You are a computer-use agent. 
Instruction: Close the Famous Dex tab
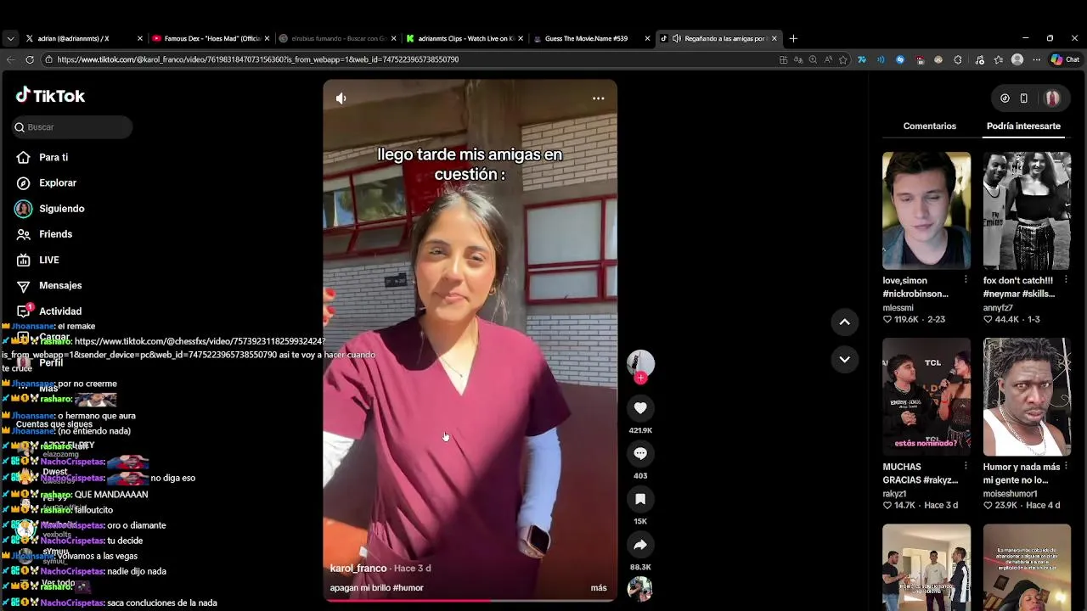[x=267, y=38]
